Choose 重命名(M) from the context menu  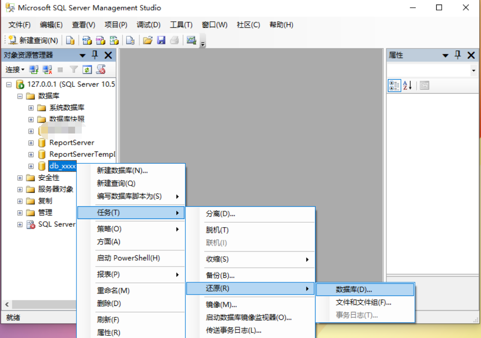pos(131,291)
